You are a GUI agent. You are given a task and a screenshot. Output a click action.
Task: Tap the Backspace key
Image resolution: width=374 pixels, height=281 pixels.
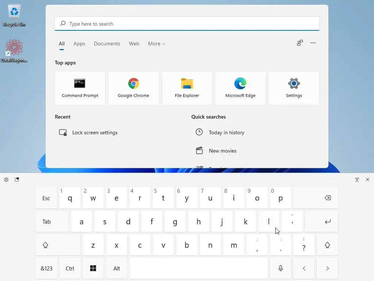tap(315, 198)
